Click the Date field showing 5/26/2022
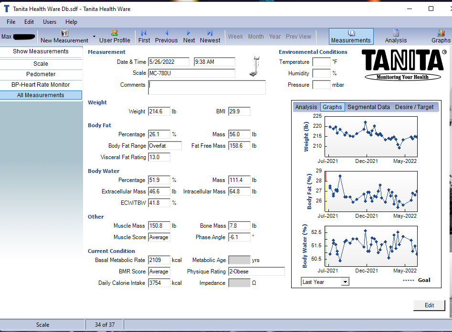Viewport: 452px width, 332px height. 168,62
